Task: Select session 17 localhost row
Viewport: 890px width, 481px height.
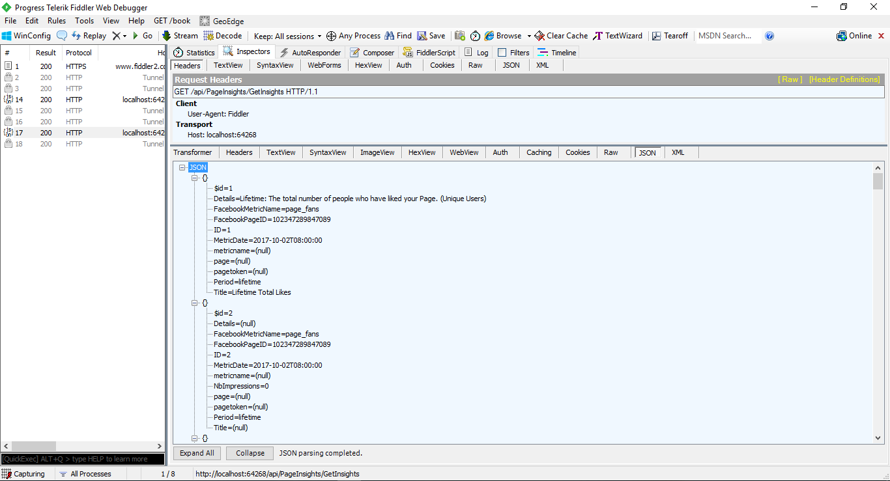Action: point(83,133)
